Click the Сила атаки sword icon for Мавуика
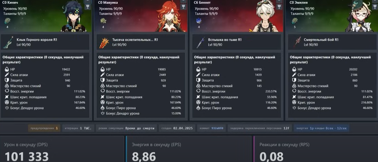The image size is (378, 162). point(103,75)
